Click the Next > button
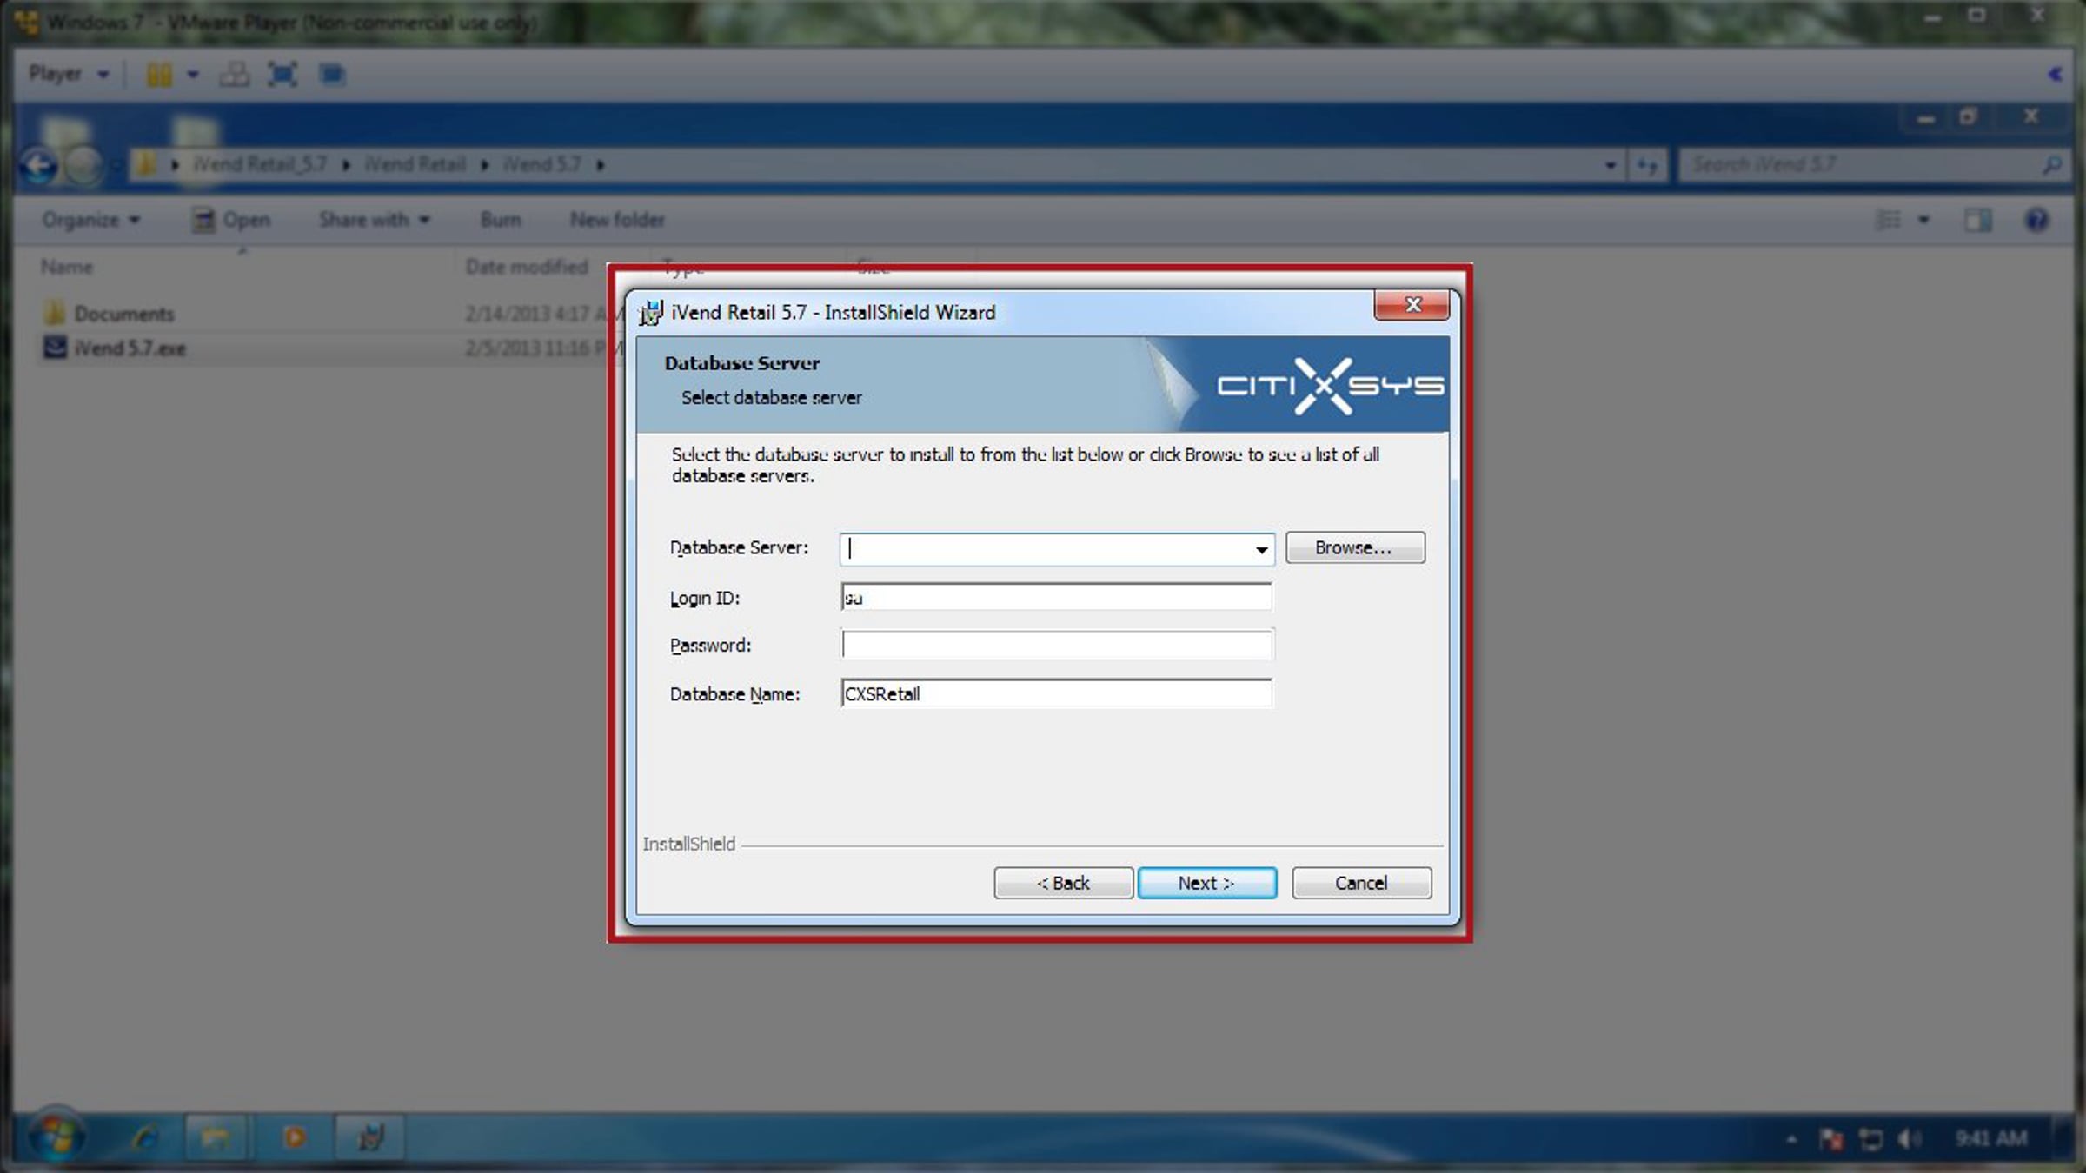2086x1173 pixels. click(x=1206, y=883)
